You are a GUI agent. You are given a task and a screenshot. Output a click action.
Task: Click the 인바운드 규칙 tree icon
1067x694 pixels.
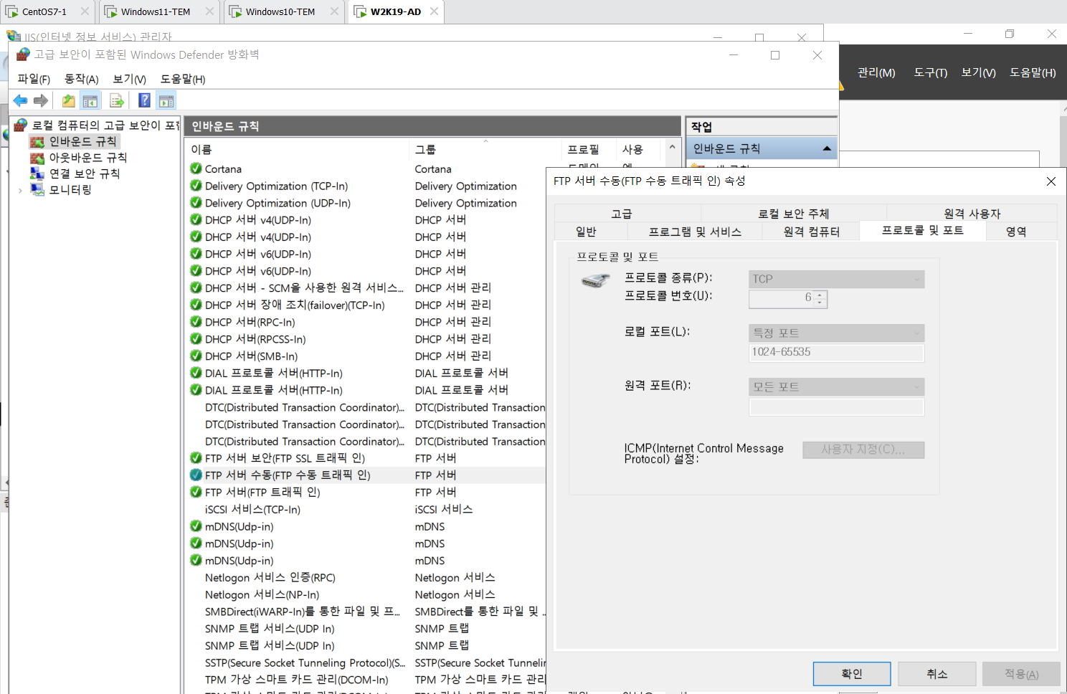click(37, 142)
